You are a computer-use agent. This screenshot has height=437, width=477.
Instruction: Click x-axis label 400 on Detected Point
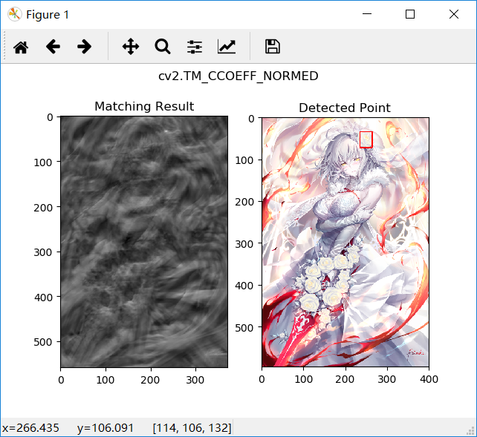pyautogui.click(x=429, y=379)
